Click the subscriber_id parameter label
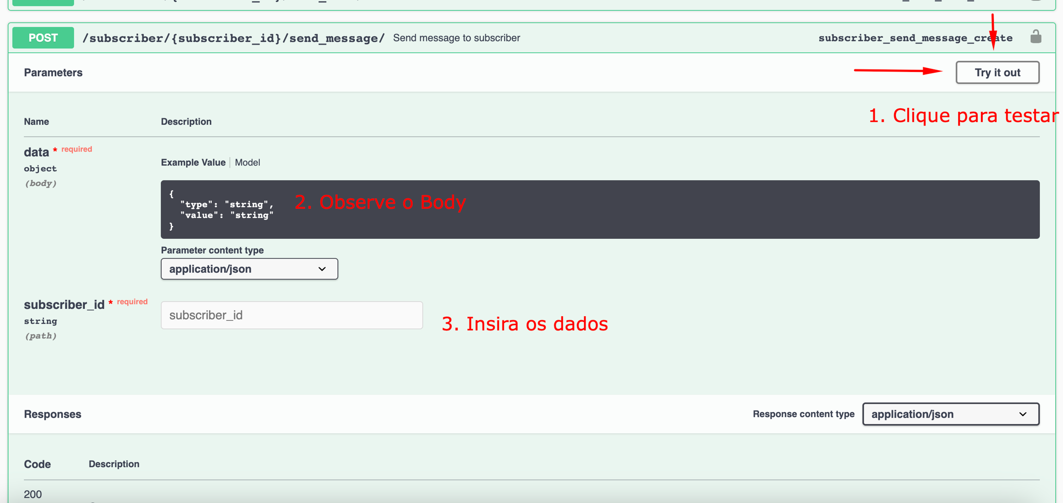This screenshot has width=1063, height=503. coord(64,305)
